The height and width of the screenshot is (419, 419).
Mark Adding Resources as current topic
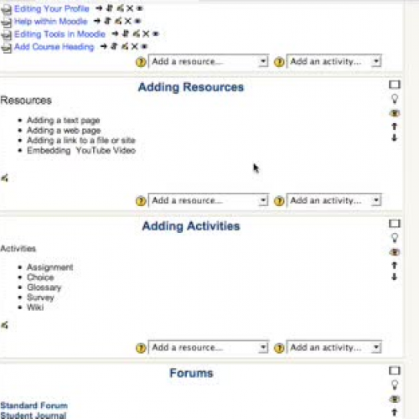[395, 99]
